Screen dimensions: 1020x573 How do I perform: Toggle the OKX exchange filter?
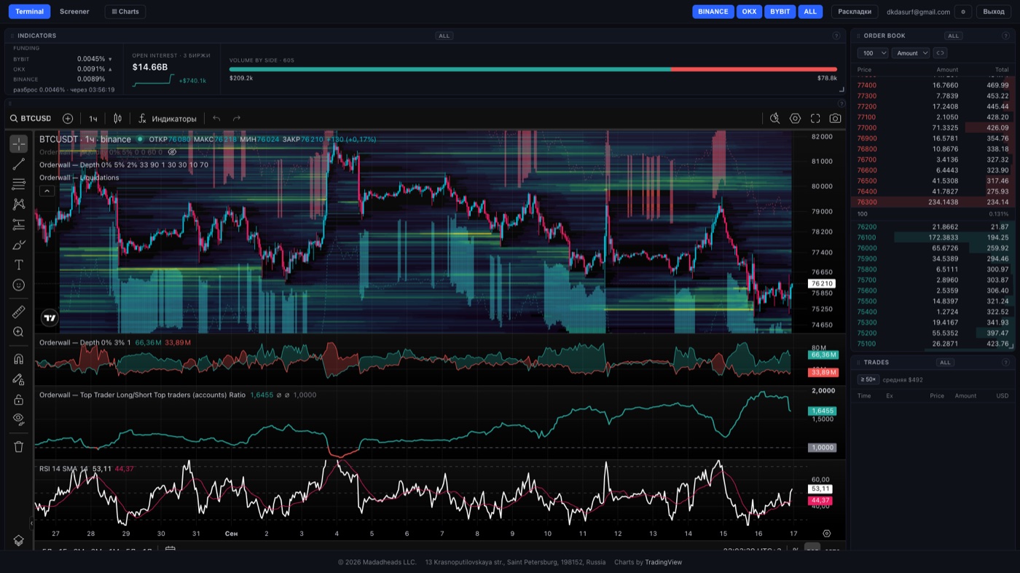click(x=749, y=12)
